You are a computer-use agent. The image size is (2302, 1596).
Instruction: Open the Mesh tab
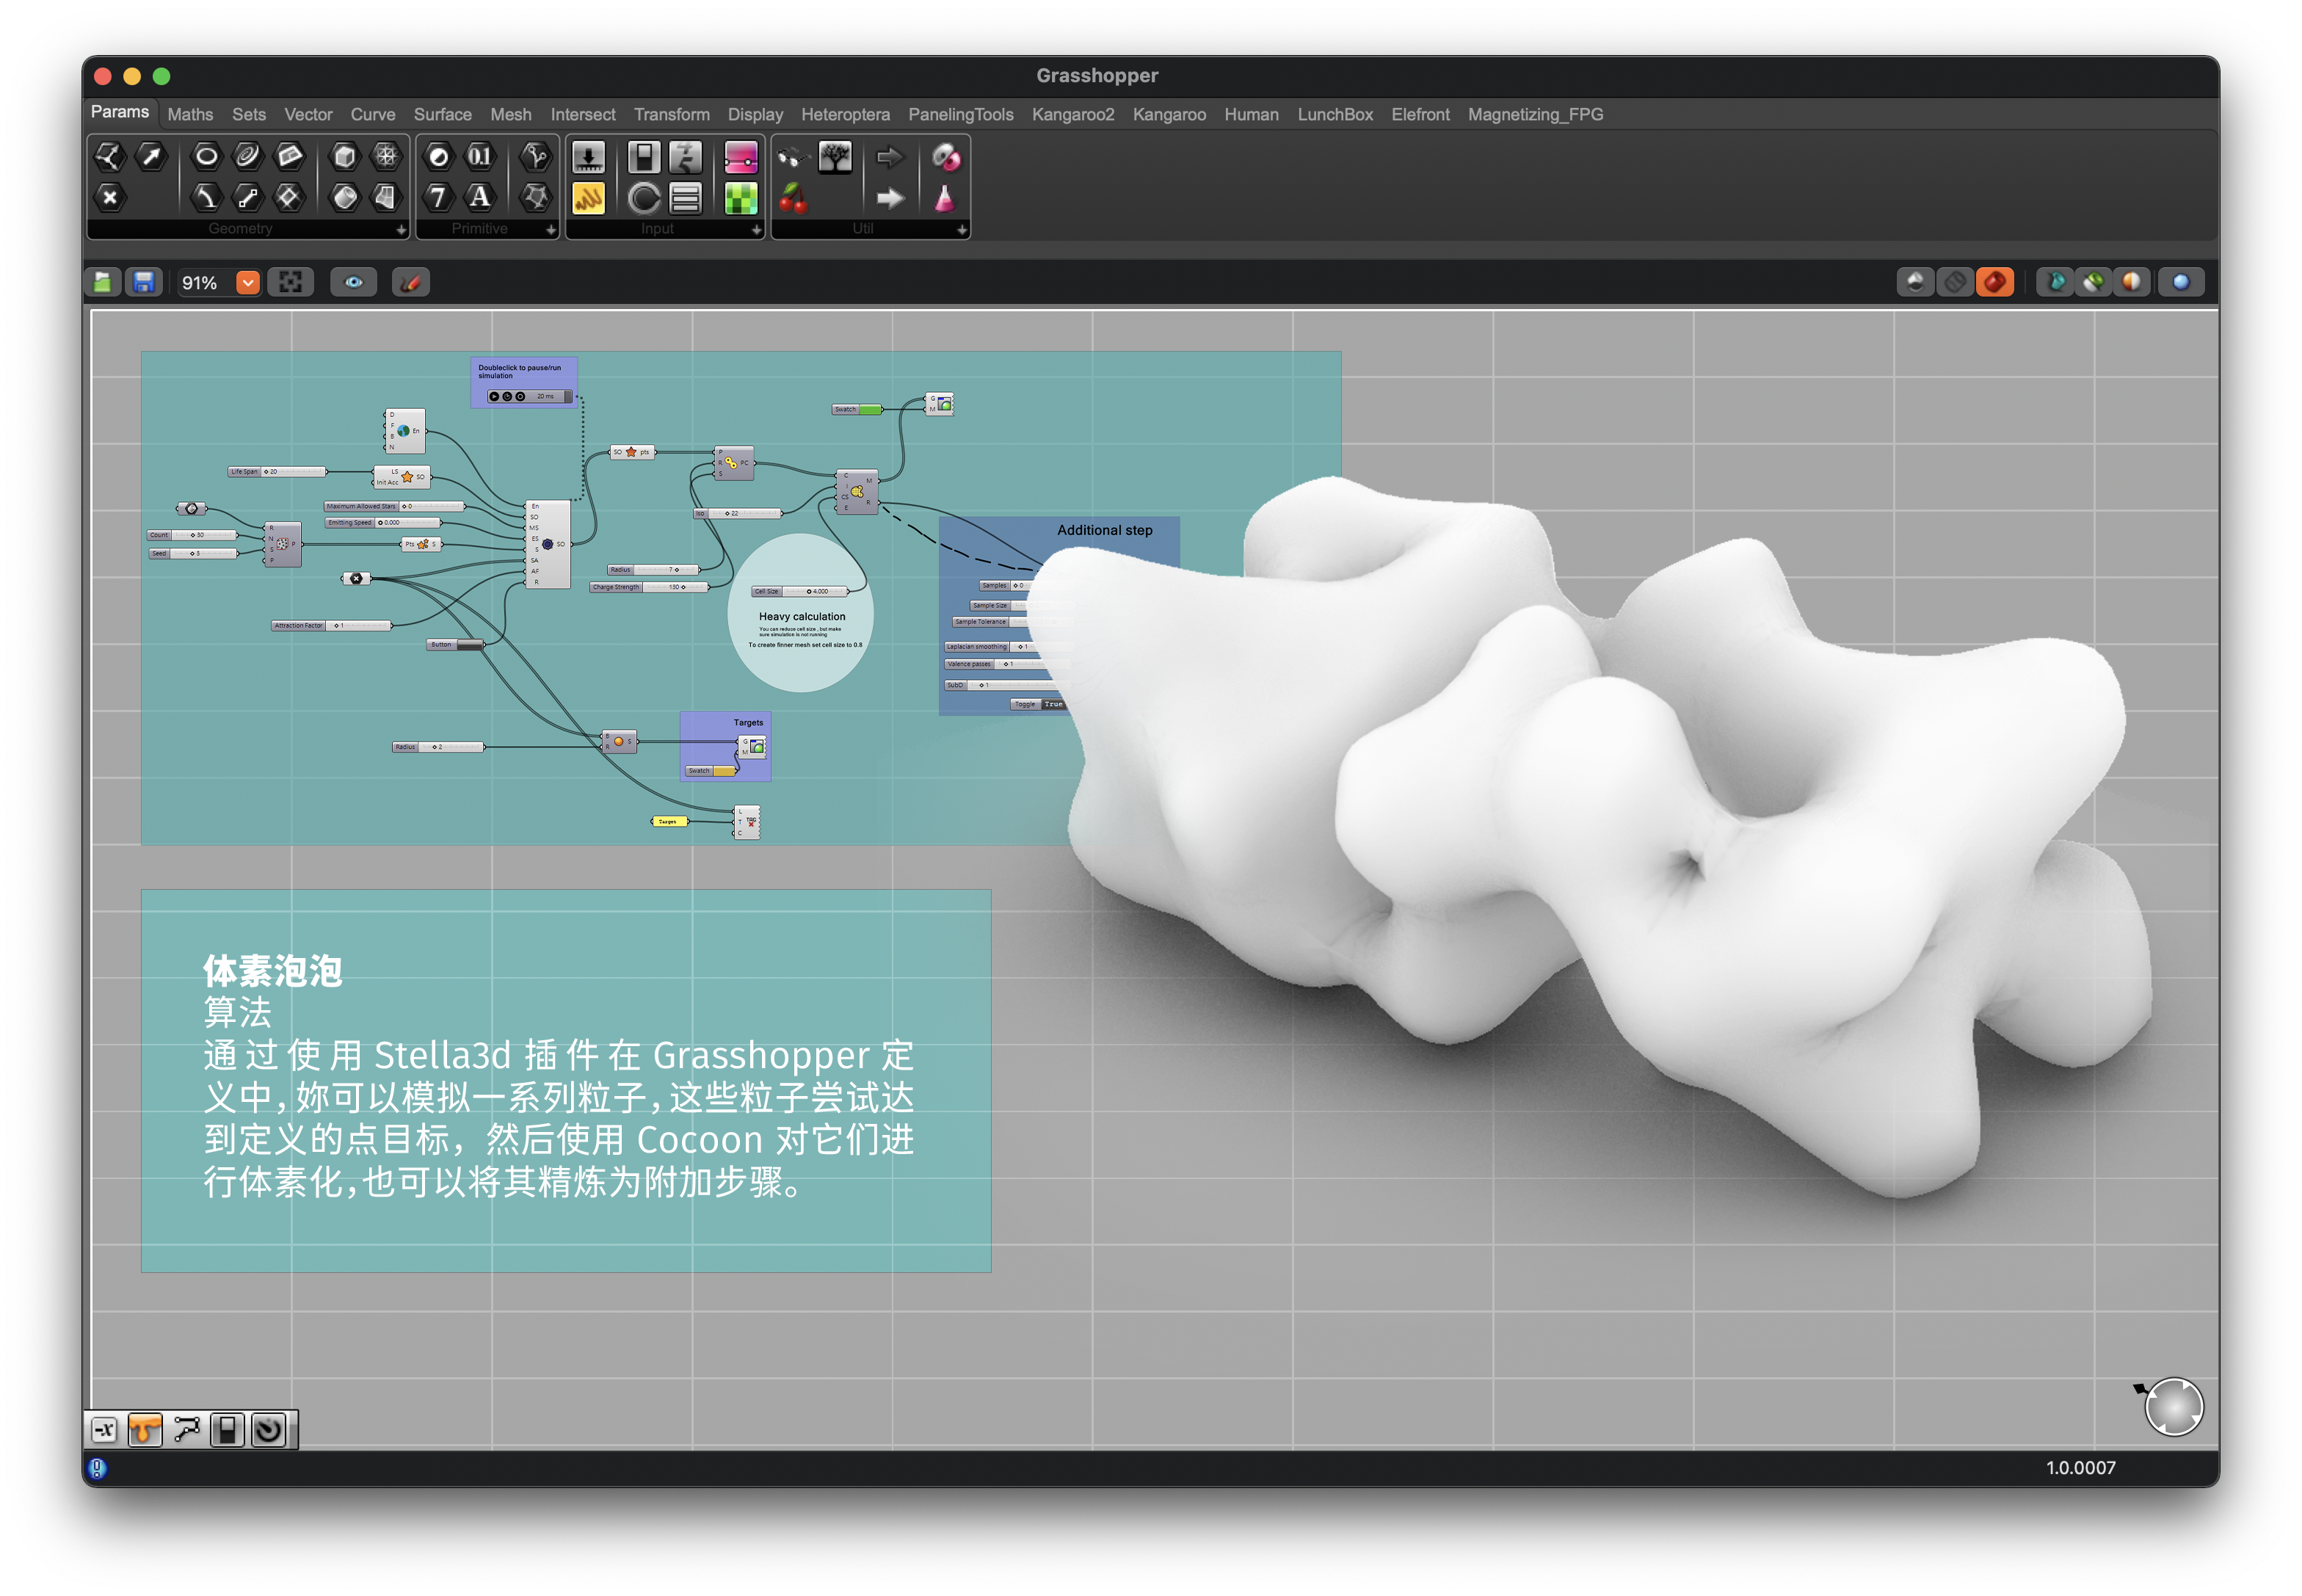(510, 115)
